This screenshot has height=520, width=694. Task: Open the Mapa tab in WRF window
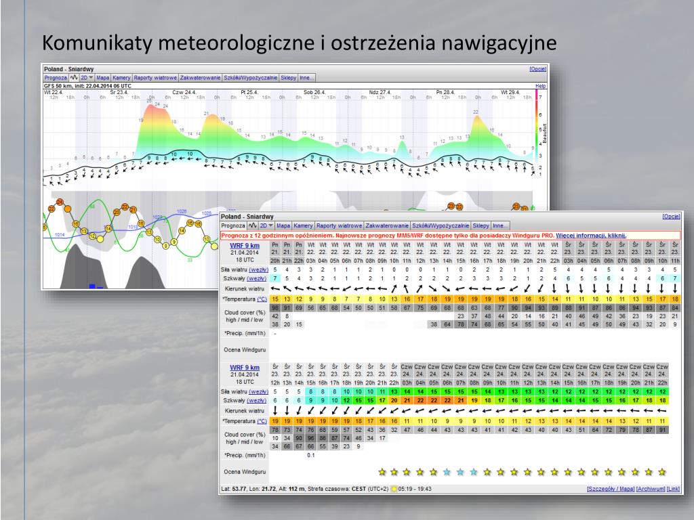pos(283,225)
